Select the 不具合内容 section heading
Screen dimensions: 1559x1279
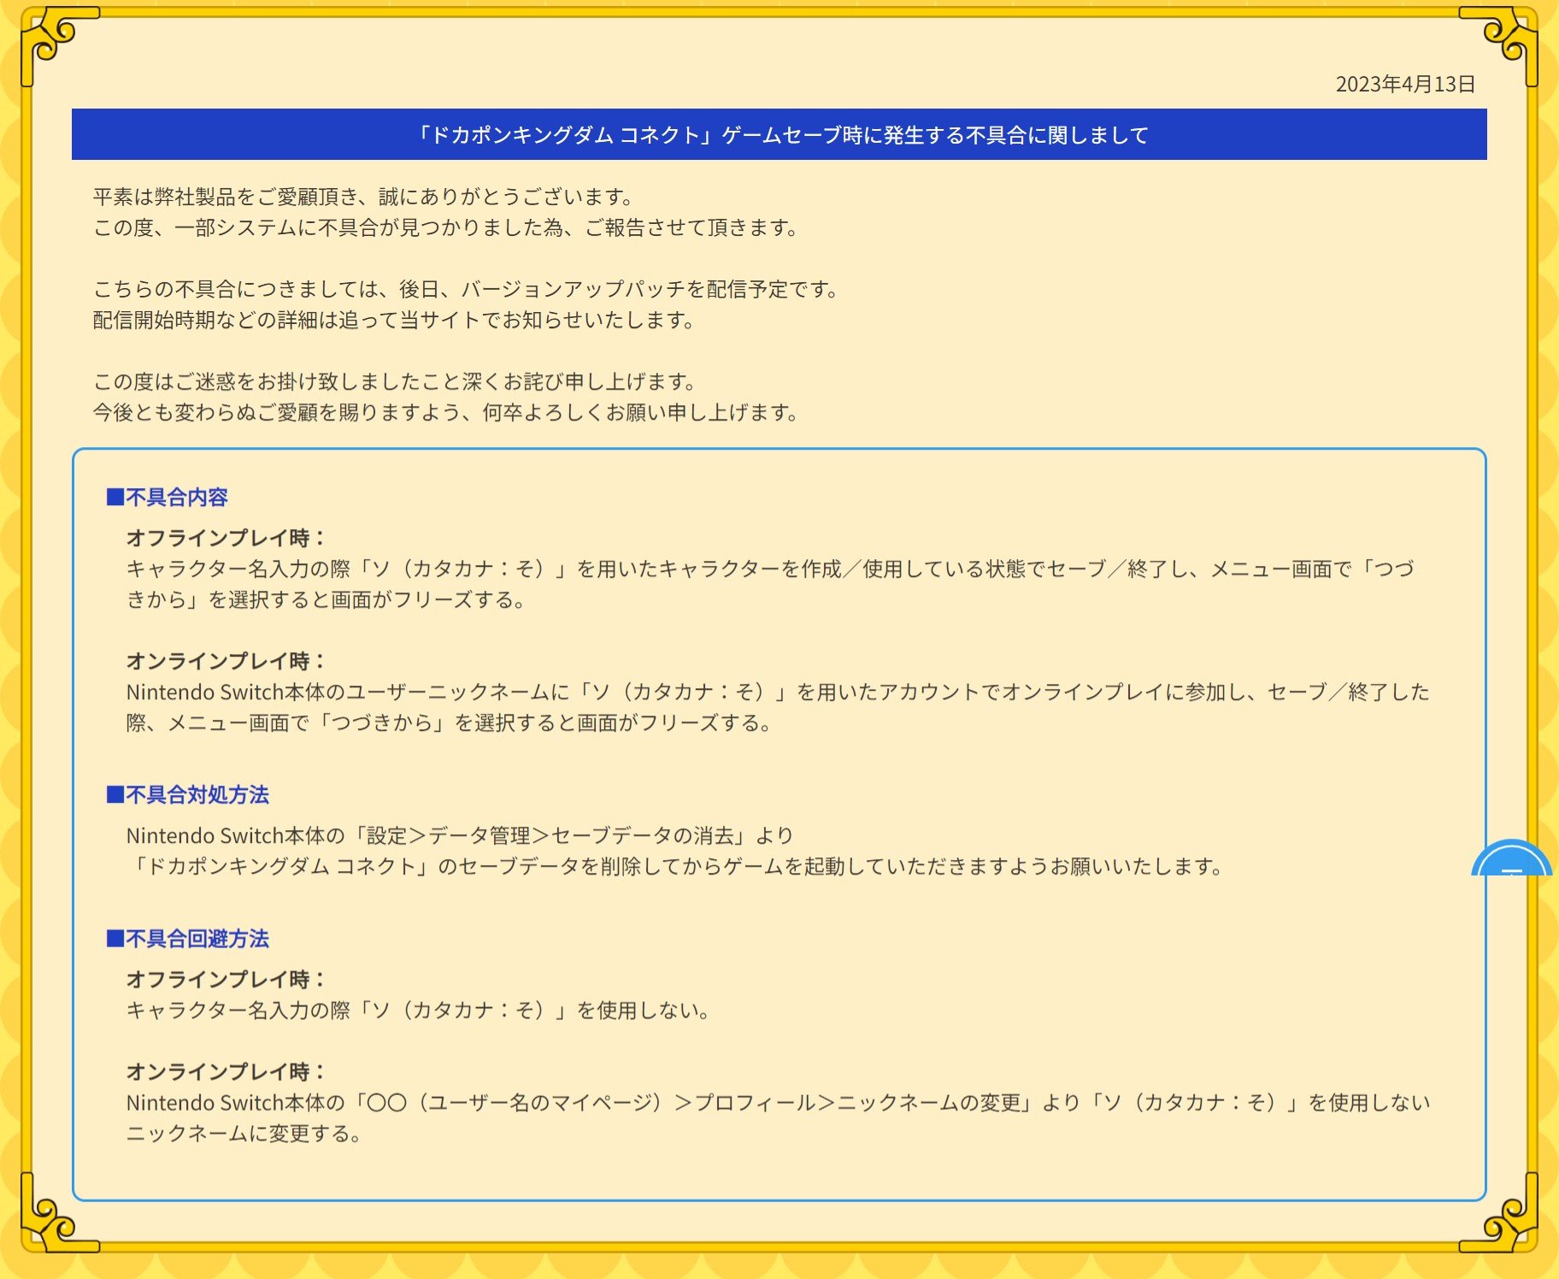pos(177,498)
